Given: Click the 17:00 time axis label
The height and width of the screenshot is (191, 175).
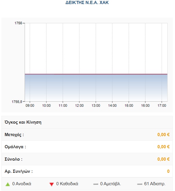Looking at the screenshot, I should (x=162, y=105).
